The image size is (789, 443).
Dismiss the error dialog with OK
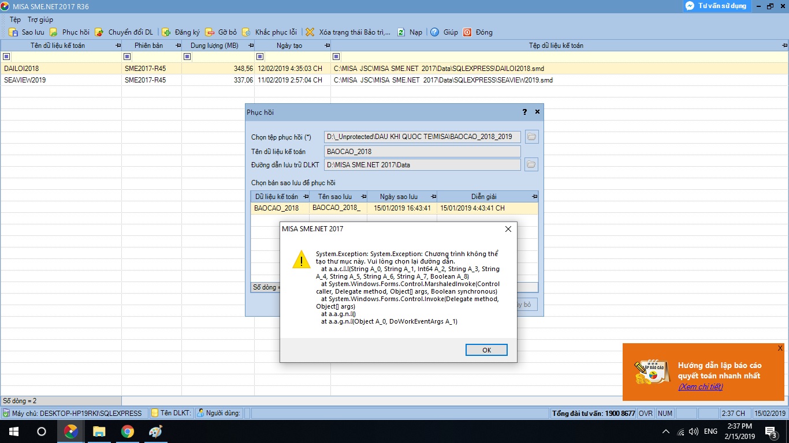coord(486,350)
